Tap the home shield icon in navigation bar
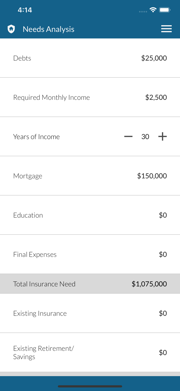This screenshot has height=391, width=180. [11, 29]
